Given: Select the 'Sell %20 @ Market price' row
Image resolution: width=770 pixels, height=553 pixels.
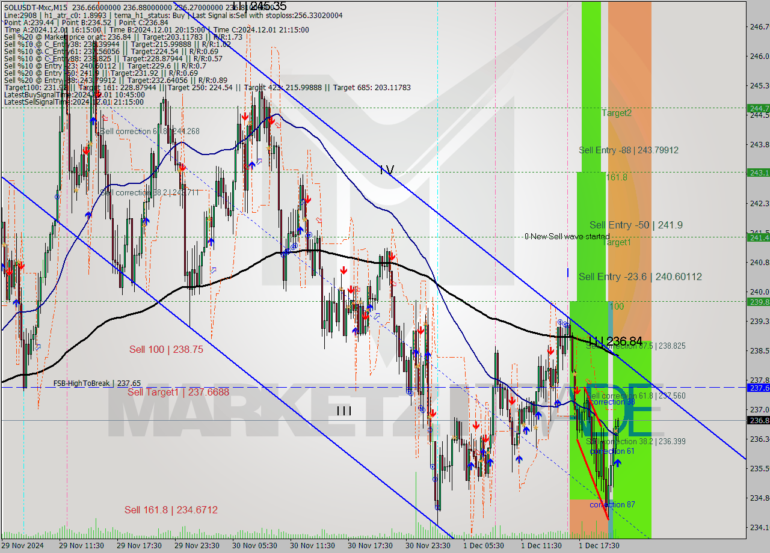Looking at the screenshot, I should tap(123, 37).
